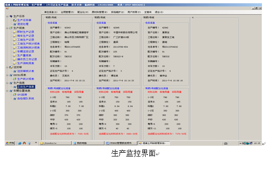Switch to 我的电脑 taskbar window
Viewport: 275px width, 170px height.
[x=88, y=143]
